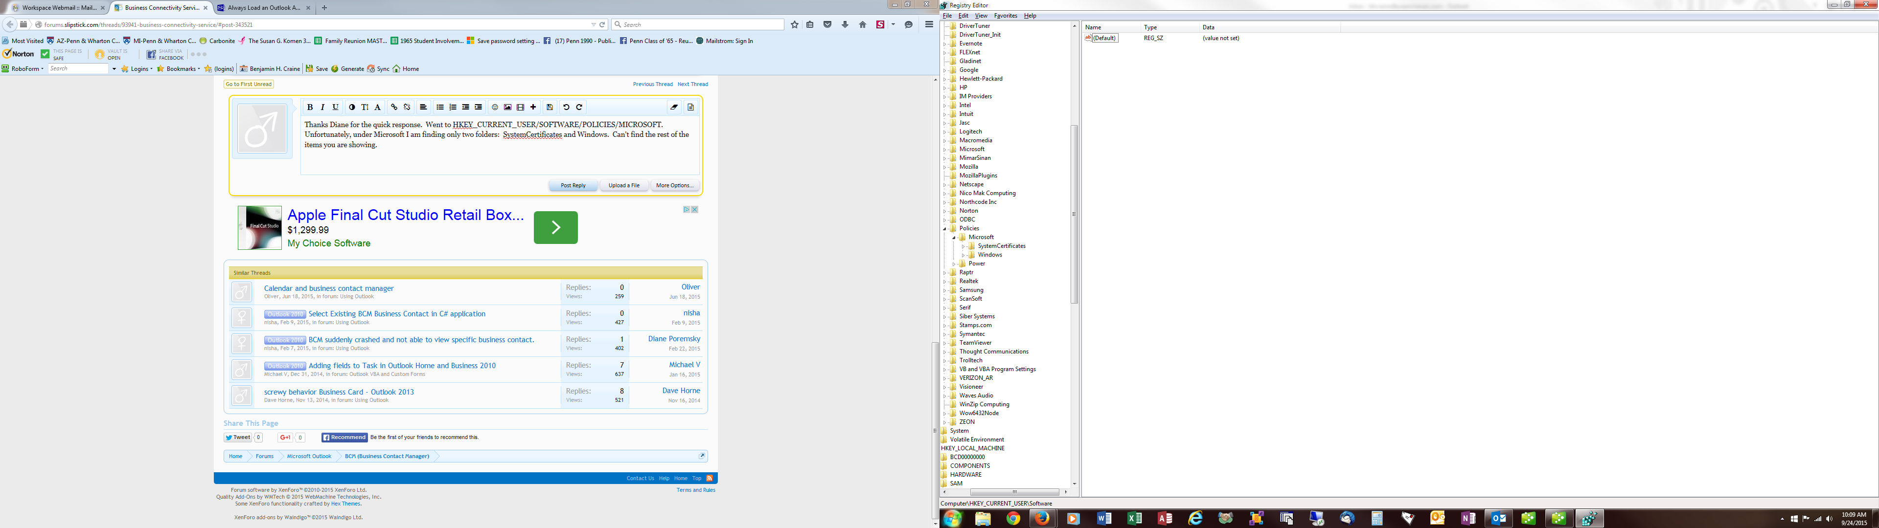1879x528 pixels.
Task: Remove link with unlink icon
Action: (x=407, y=107)
